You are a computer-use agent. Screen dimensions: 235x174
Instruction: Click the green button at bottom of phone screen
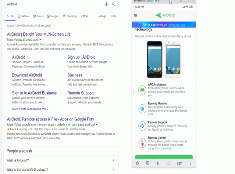click(164, 157)
